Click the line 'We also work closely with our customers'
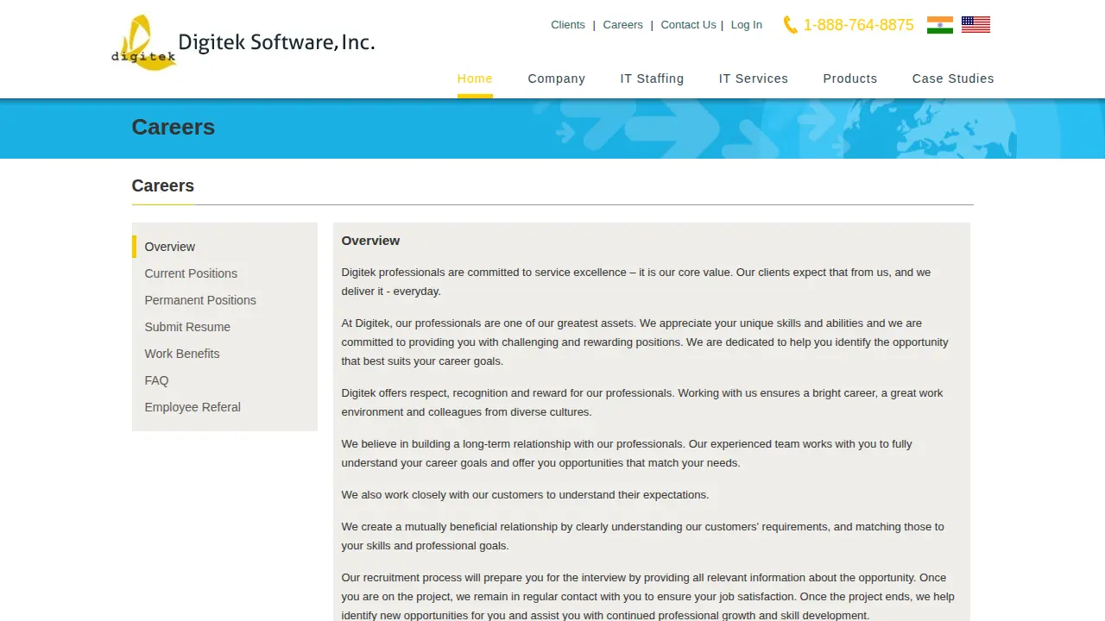The width and height of the screenshot is (1105, 621). click(x=525, y=495)
